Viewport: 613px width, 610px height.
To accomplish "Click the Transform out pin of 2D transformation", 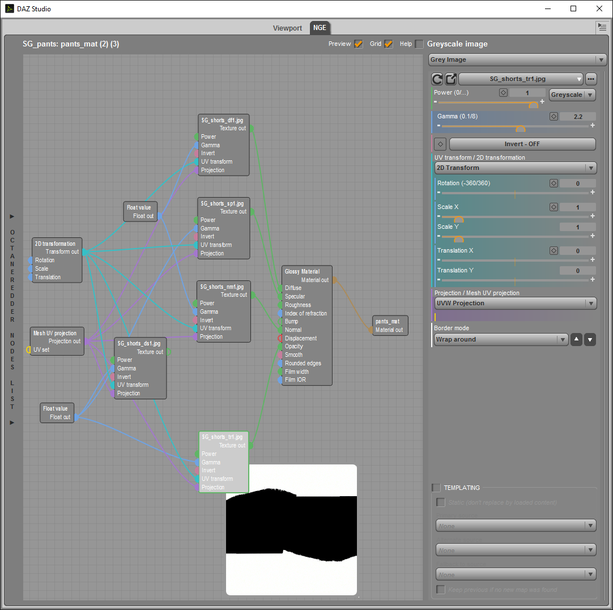I will [x=85, y=252].
